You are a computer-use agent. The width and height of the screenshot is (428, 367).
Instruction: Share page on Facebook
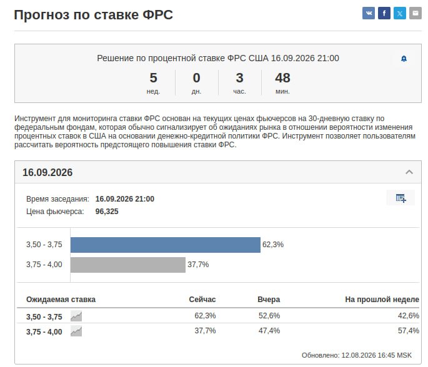(x=384, y=13)
